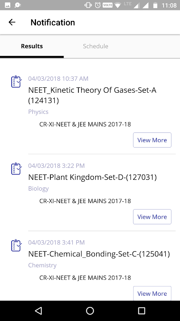Tap the alarm clock status icon
The image size is (180, 321).
[x=98, y=5]
